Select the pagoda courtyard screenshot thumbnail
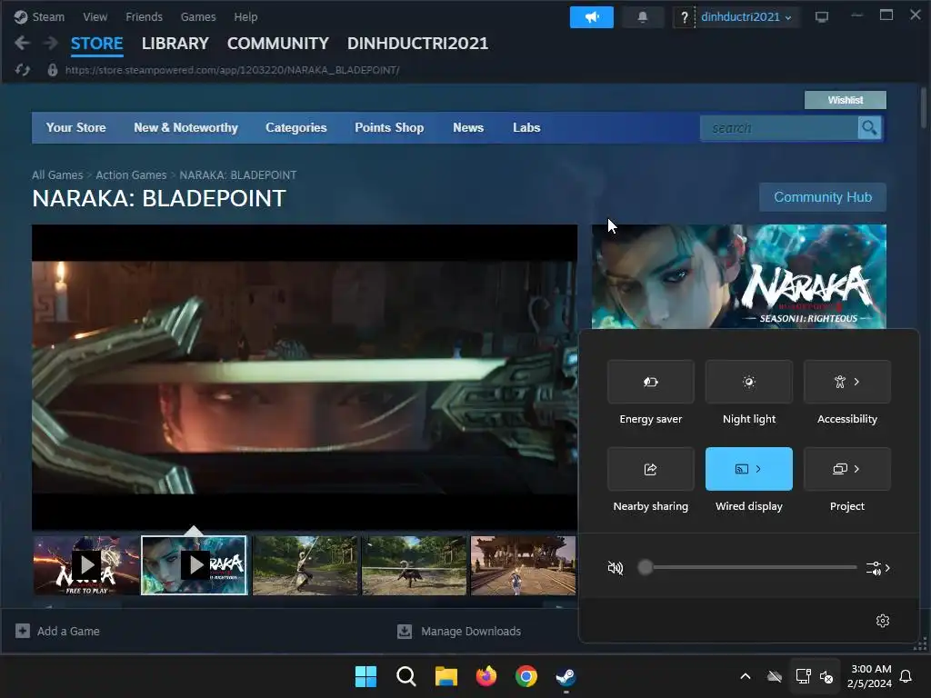Image resolution: width=931 pixels, height=698 pixels. pos(523,565)
